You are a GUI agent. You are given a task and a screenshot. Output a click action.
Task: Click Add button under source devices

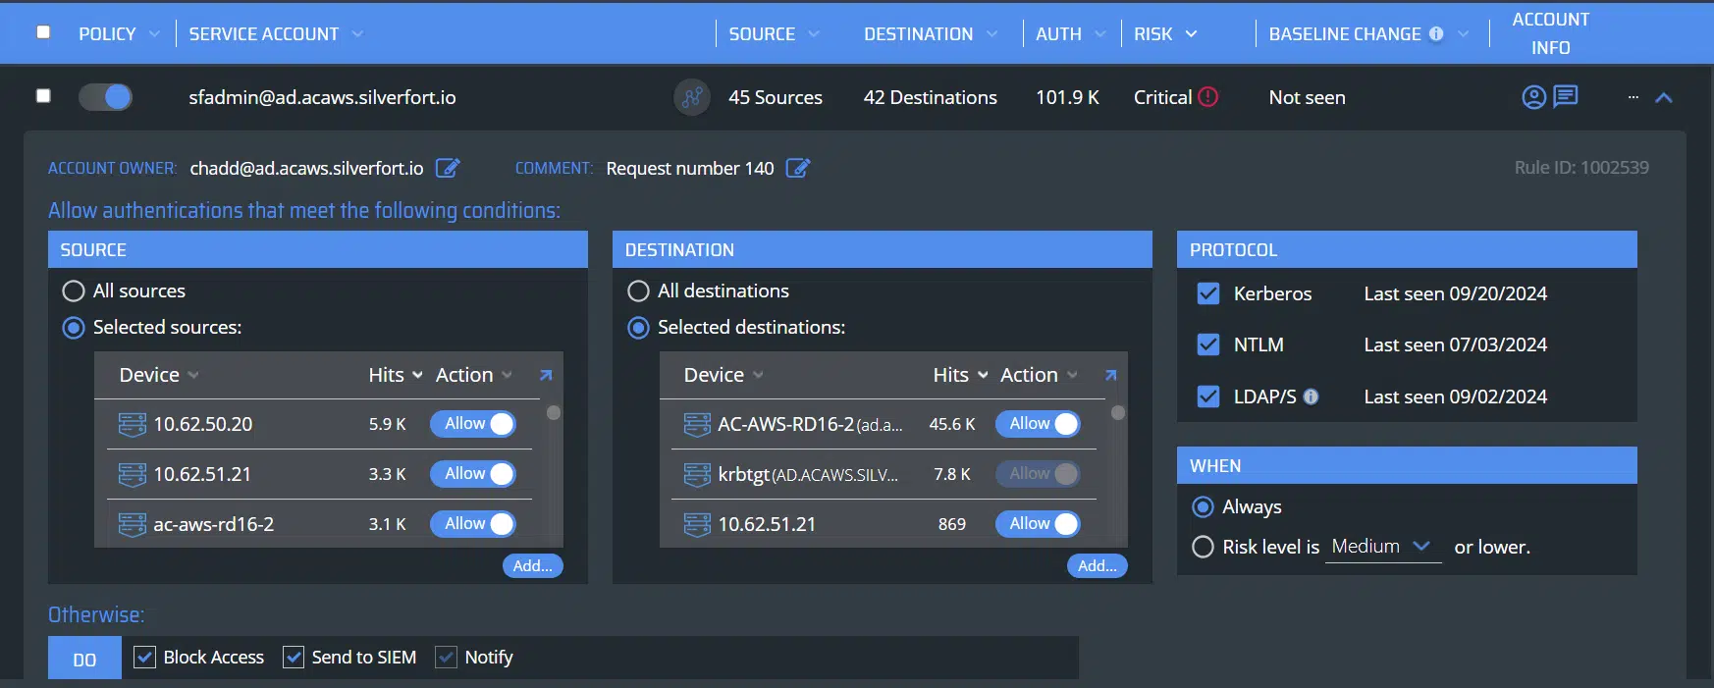tap(532, 565)
